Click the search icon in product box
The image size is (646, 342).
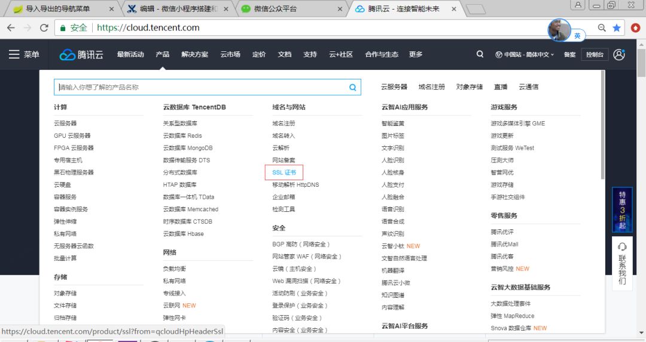[353, 87]
